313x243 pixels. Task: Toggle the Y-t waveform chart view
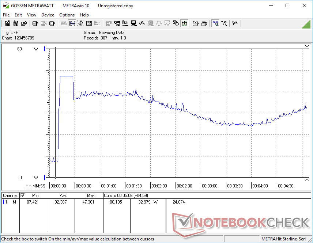(x=72, y=23)
